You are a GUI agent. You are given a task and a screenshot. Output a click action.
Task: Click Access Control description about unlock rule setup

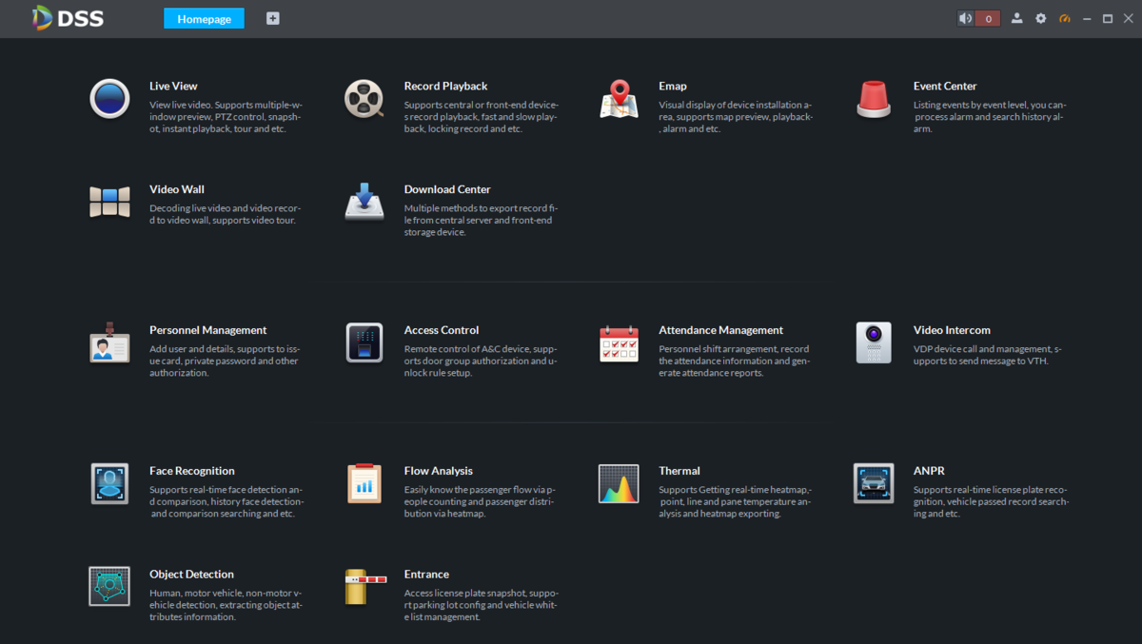[x=481, y=361]
